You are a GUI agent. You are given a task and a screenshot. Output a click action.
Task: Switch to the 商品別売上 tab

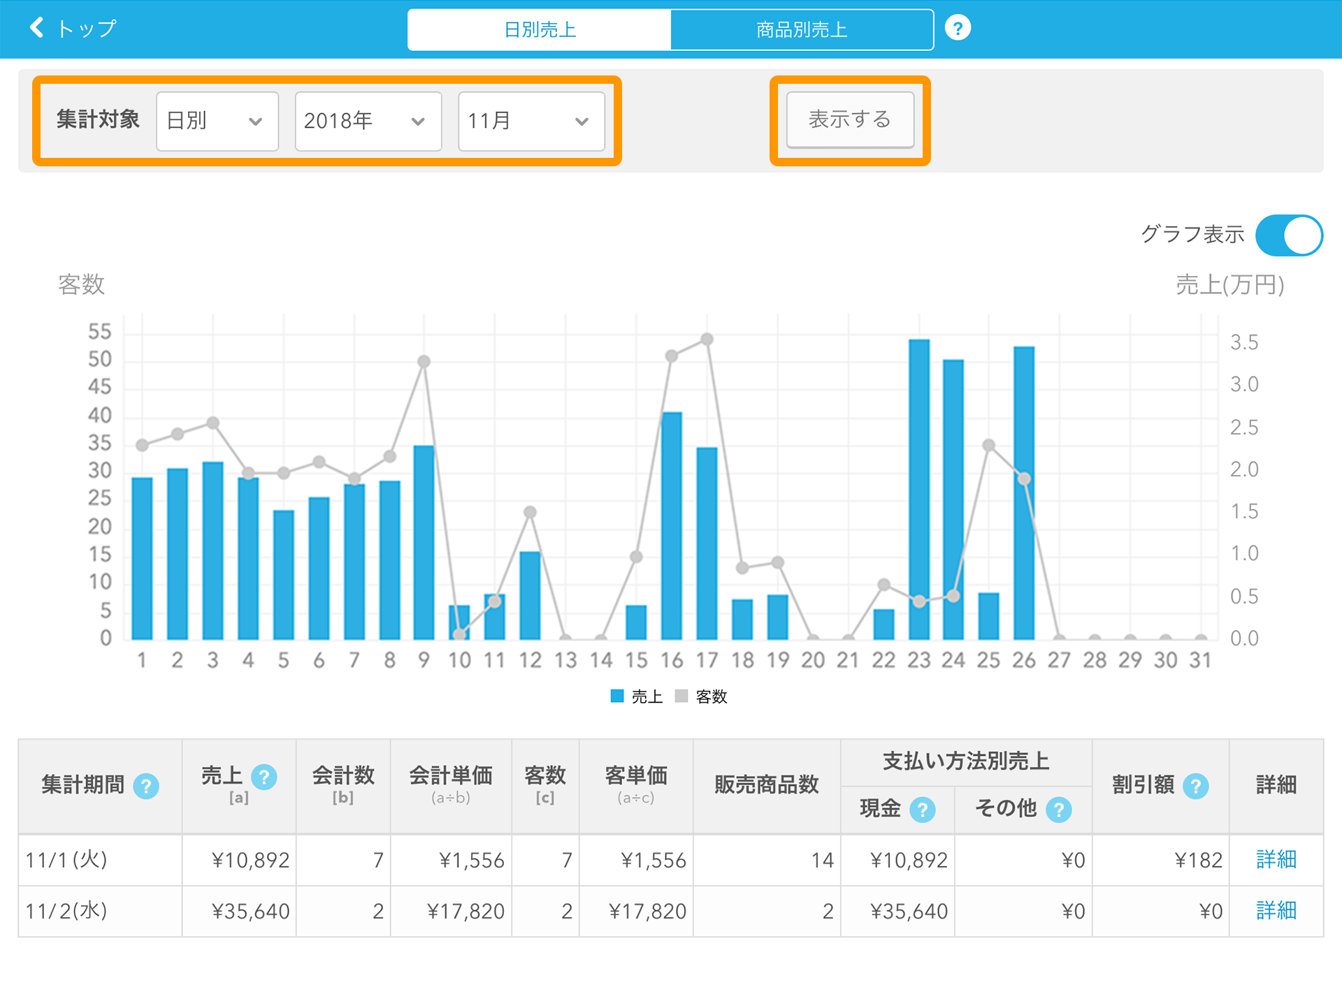pyautogui.click(x=802, y=29)
